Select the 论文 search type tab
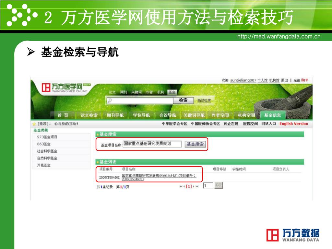The width and height of the screenshot is (332, 249). (112, 92)
